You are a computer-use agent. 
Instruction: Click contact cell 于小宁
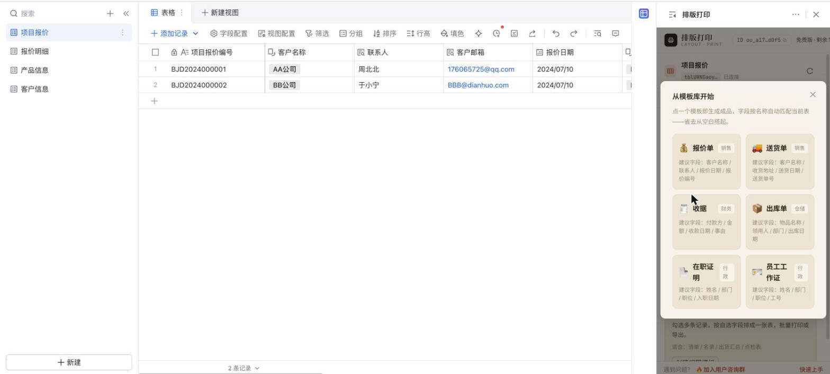(x=369, y=85)
